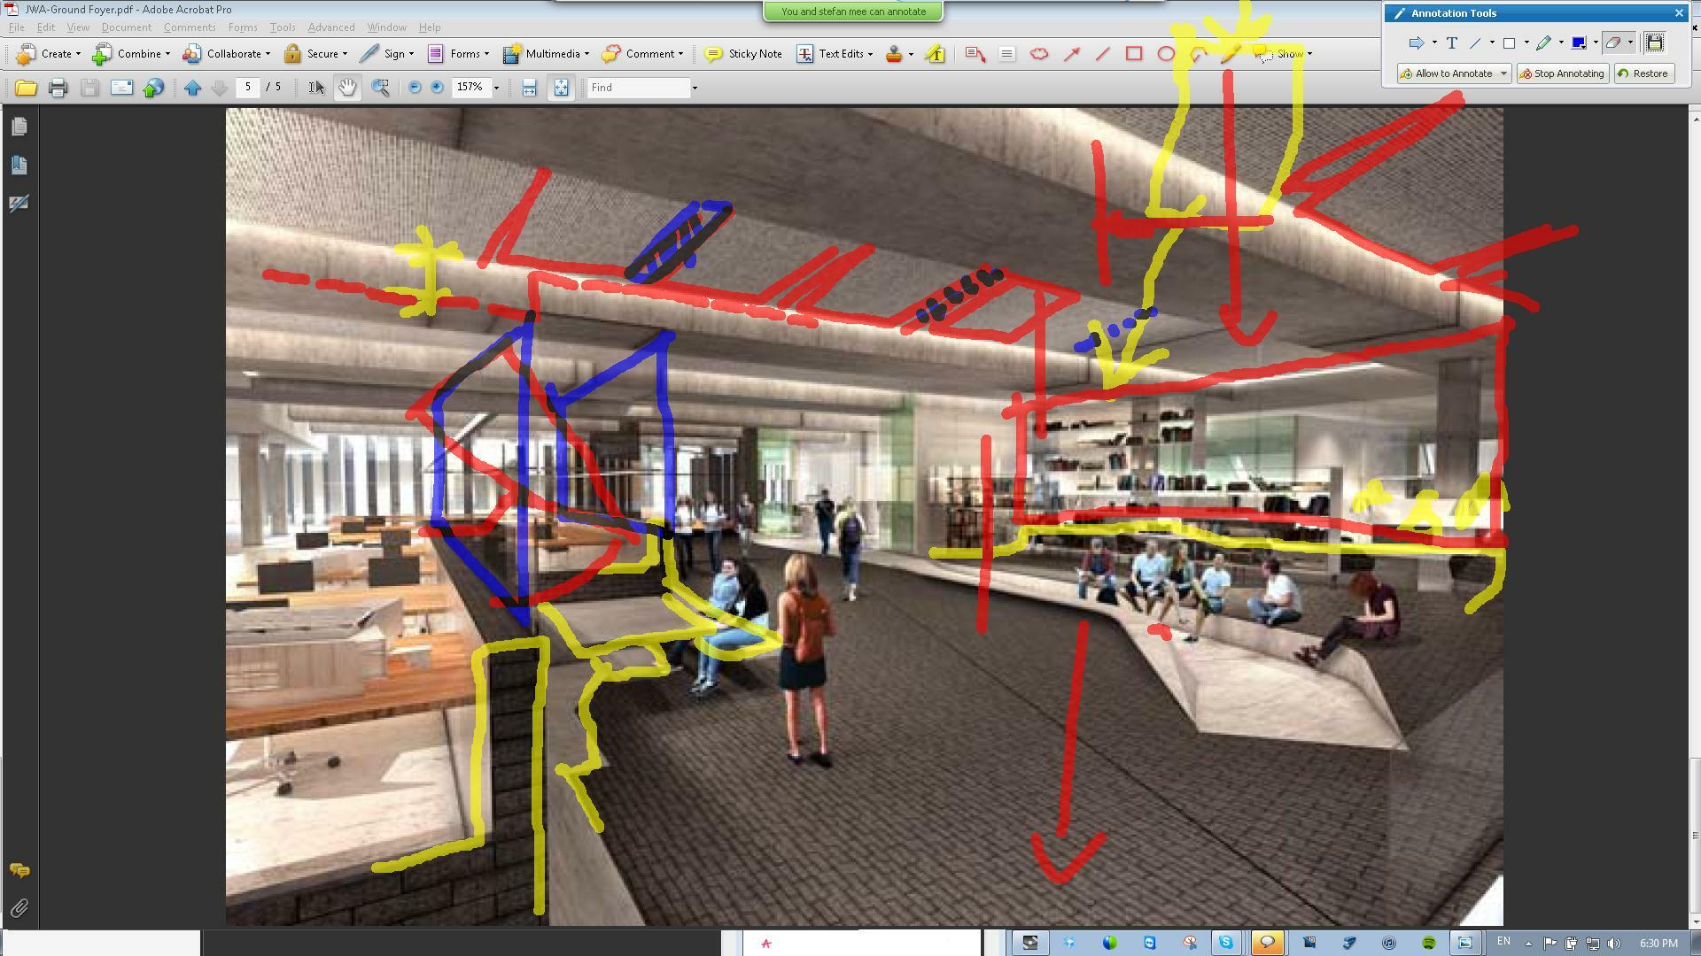The width and height of the screenshot is (1701, 956).
Task: Toggle scrolling fit-width page mode
Action: [529, 88]
